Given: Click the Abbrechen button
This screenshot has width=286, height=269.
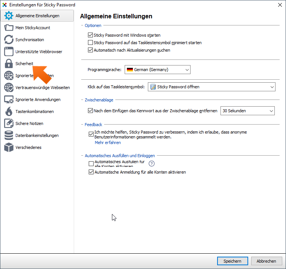Looking at the screenshot, I should 266,261.
